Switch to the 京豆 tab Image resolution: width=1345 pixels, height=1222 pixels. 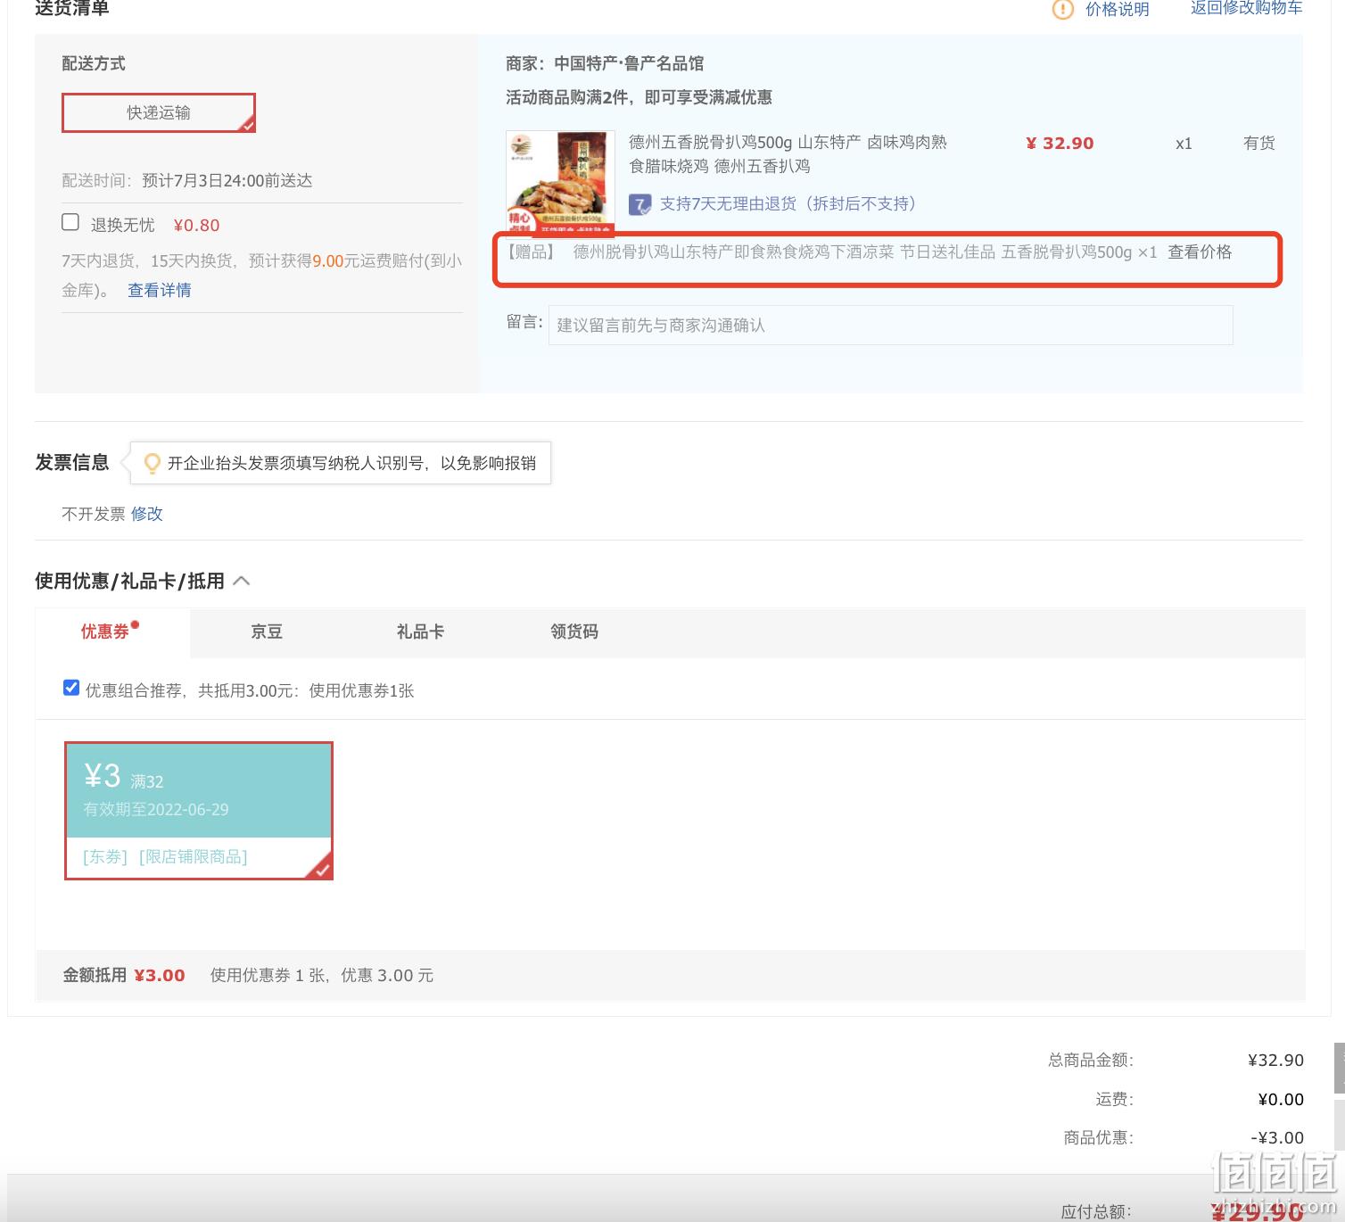point(267,632)
